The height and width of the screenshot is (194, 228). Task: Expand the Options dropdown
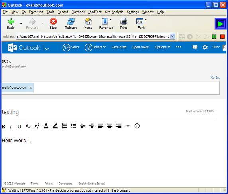click(x=162, y=47)
